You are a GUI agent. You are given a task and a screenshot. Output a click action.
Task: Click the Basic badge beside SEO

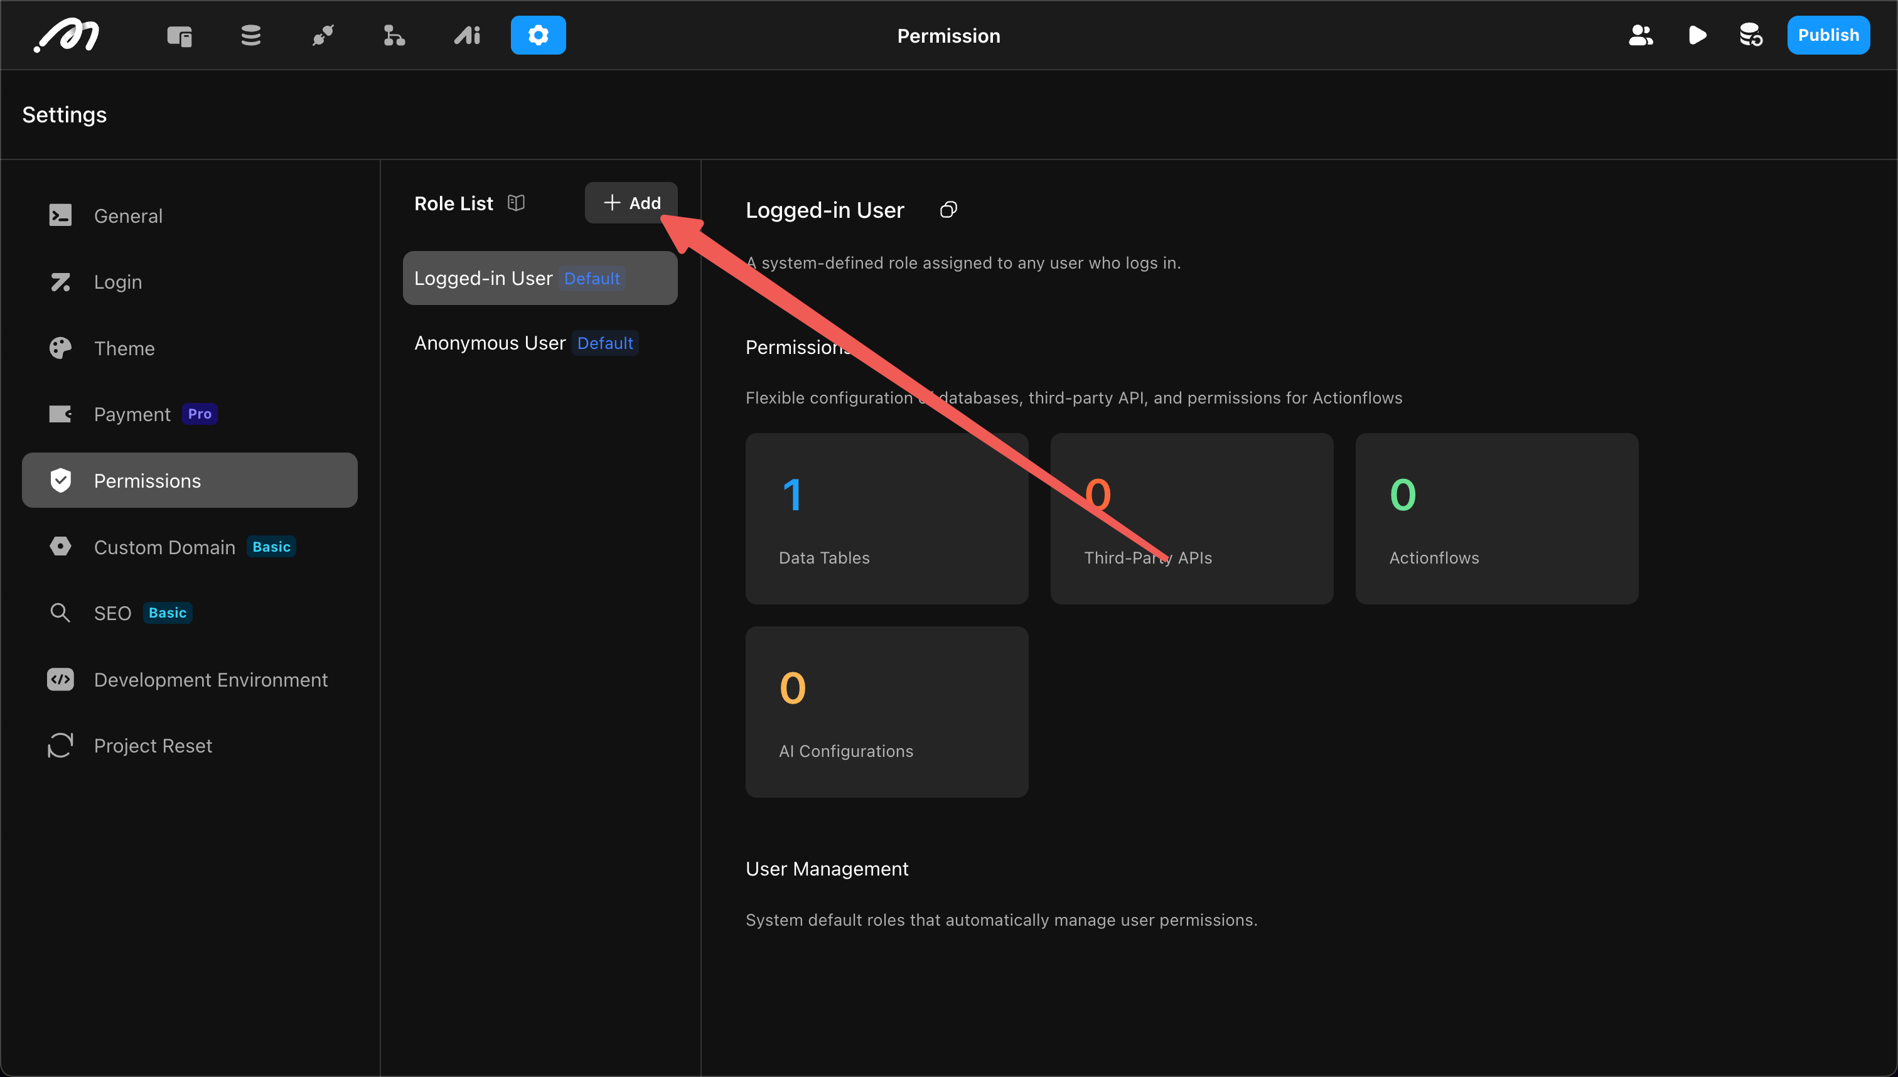click(167, 613)
